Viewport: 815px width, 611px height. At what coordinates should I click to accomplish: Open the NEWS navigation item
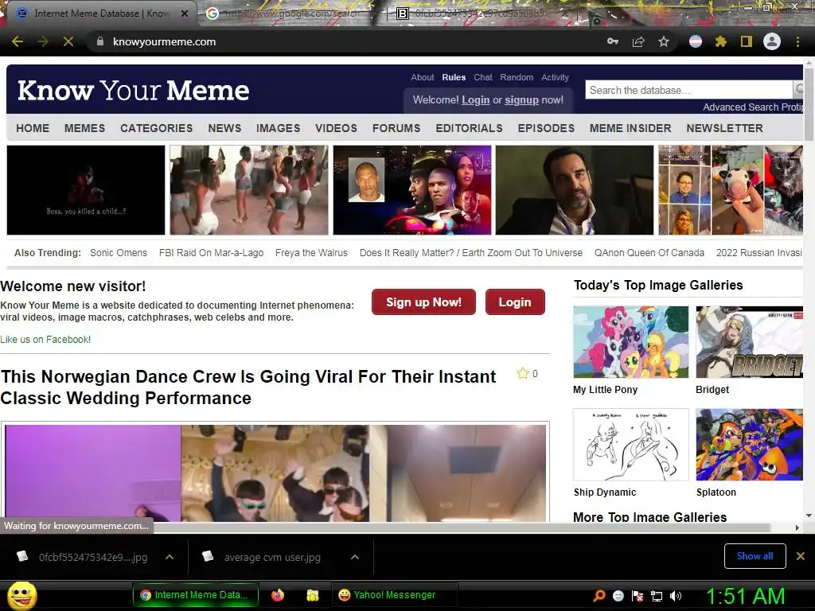coord(224,128)
